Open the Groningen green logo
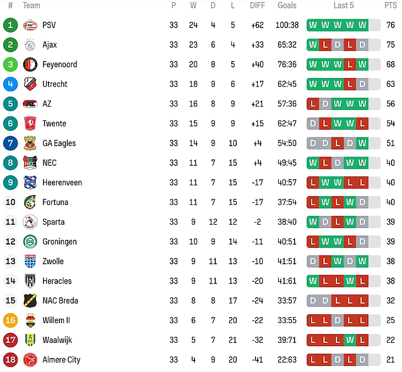The width and height of the screenshot is (402, 372). click(30, 242)
